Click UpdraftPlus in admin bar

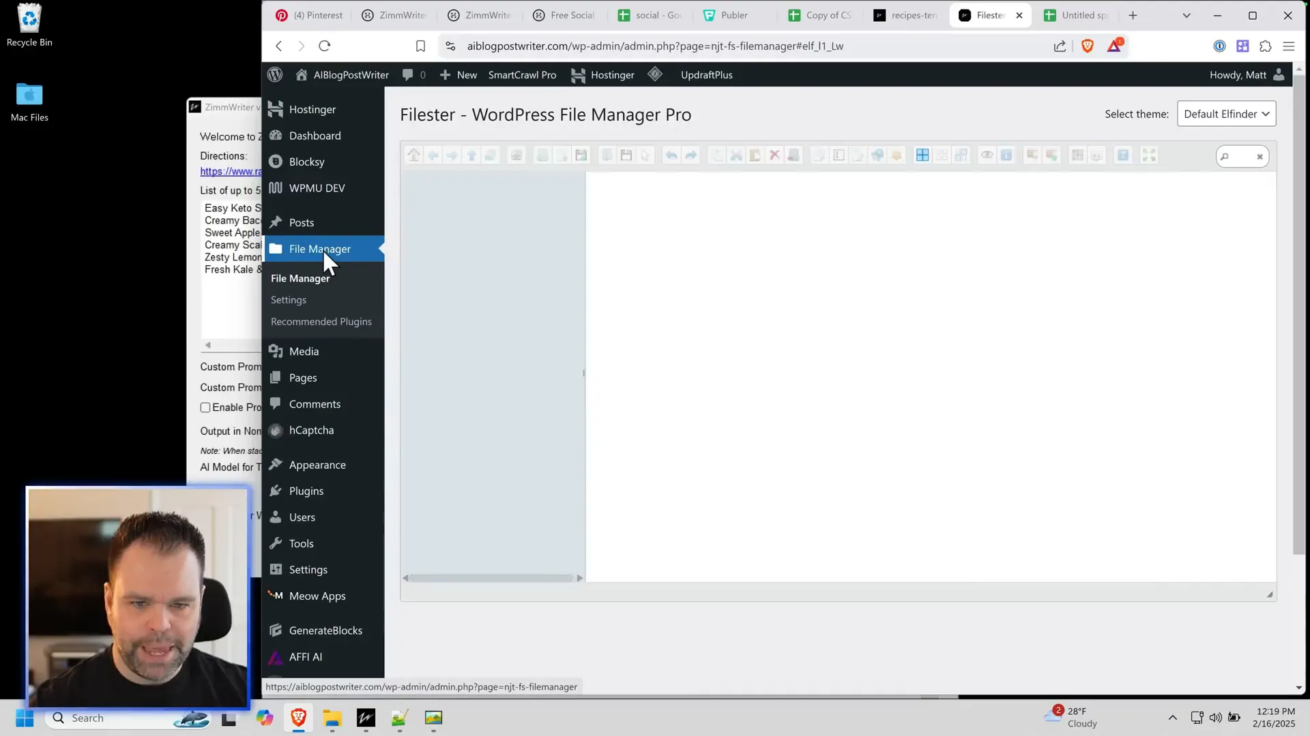[x=706, y=75]
